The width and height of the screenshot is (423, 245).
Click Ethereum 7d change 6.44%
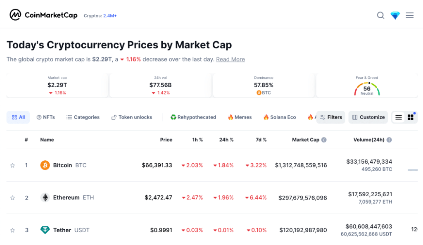(256, 197)
